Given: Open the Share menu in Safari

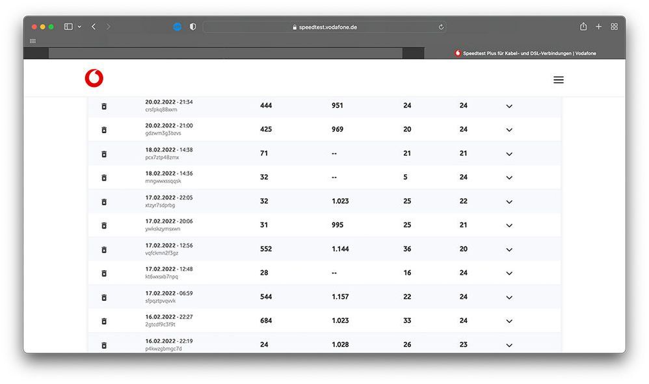Looking at the screenshot, I should tap(583, 27).
